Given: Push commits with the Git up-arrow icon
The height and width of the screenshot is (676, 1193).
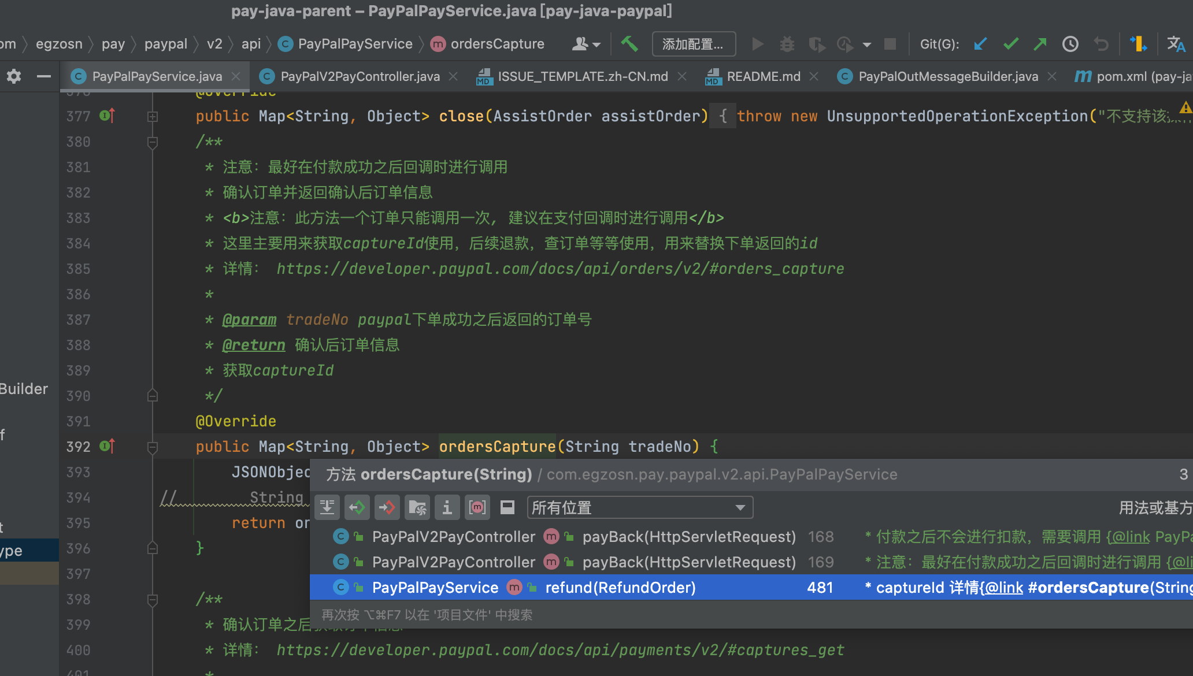Looking at the screenshot, I should [x=1040, y=44].
